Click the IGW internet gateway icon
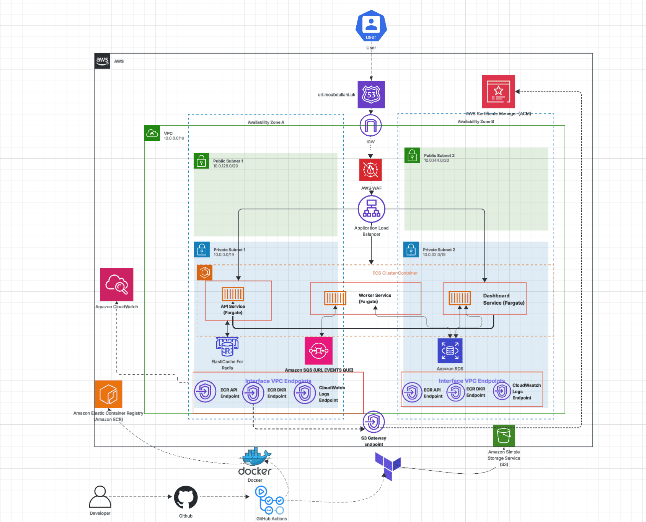 tap(370, 125)
